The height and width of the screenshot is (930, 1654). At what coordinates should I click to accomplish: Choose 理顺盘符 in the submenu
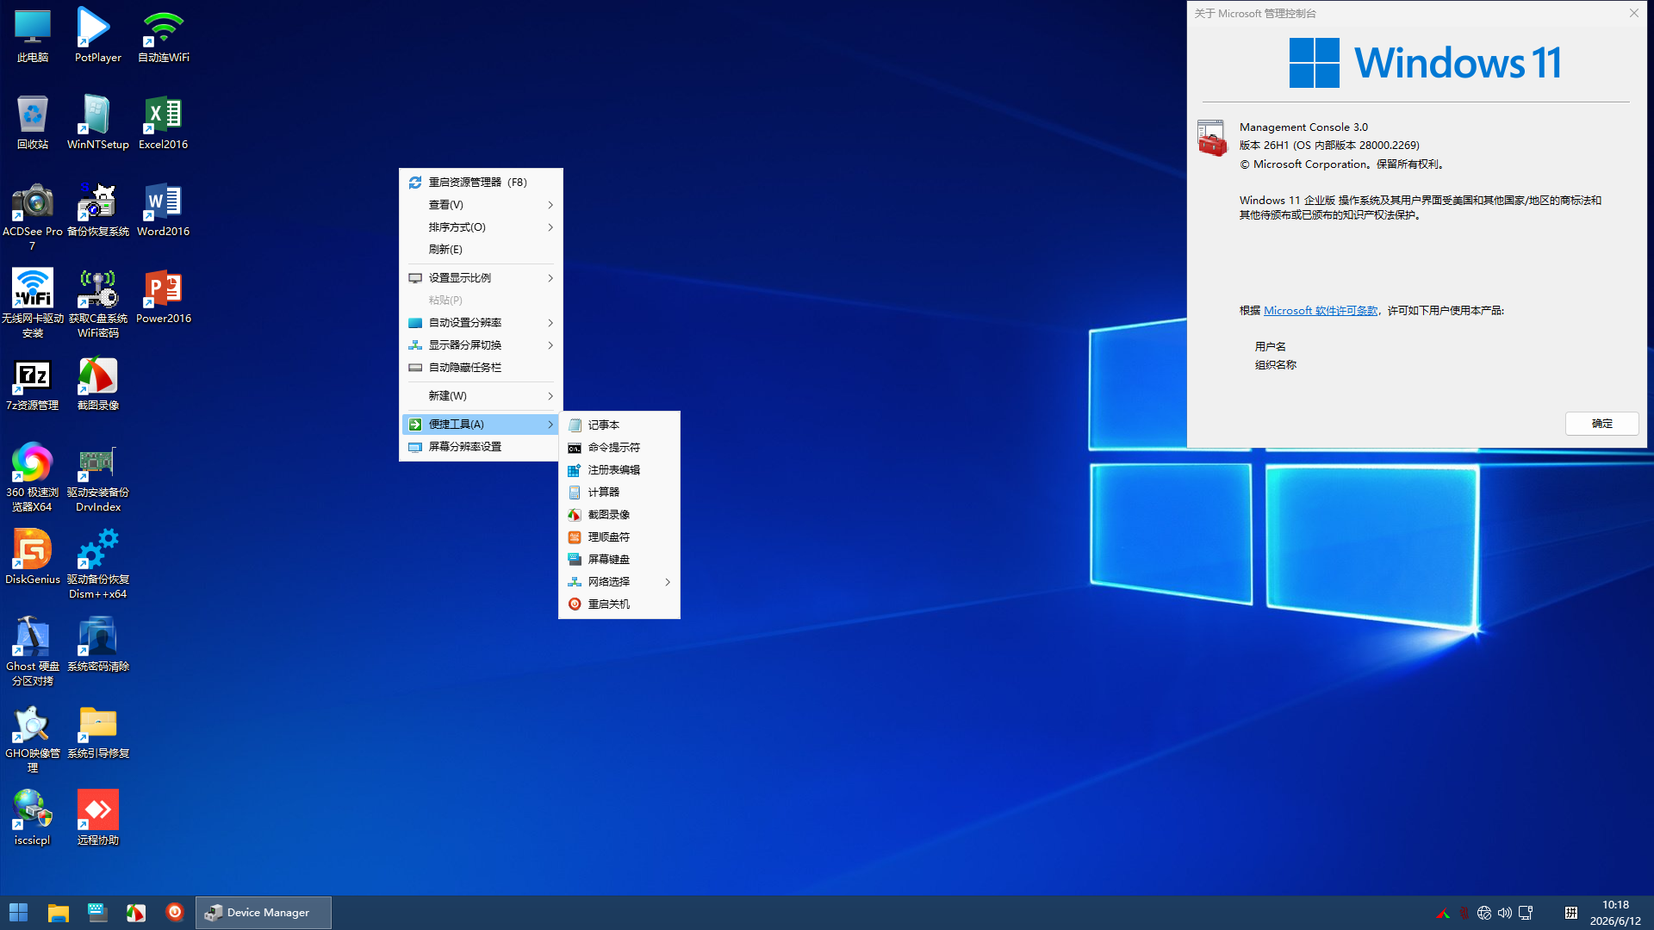coord(619,537)
